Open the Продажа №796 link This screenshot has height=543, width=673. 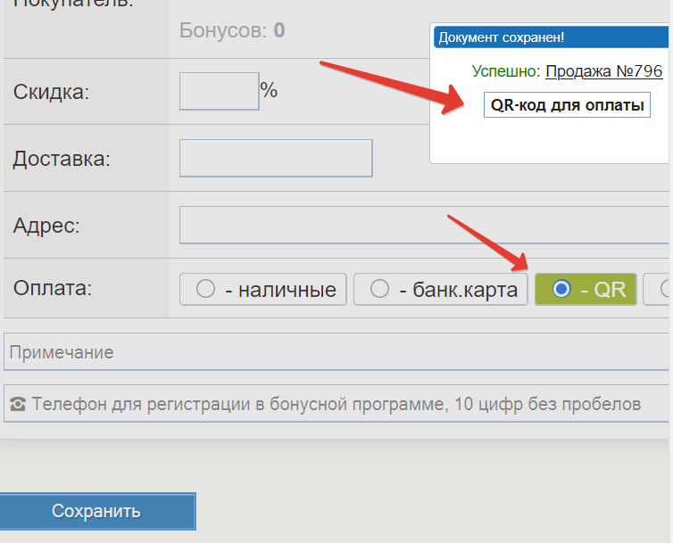[603, 71]
